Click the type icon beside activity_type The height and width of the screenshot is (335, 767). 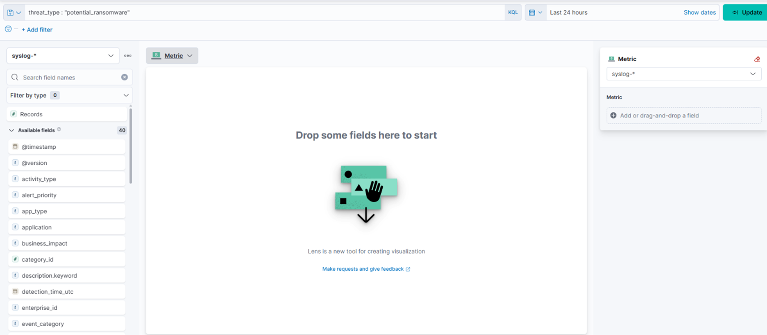coord(15,179)
